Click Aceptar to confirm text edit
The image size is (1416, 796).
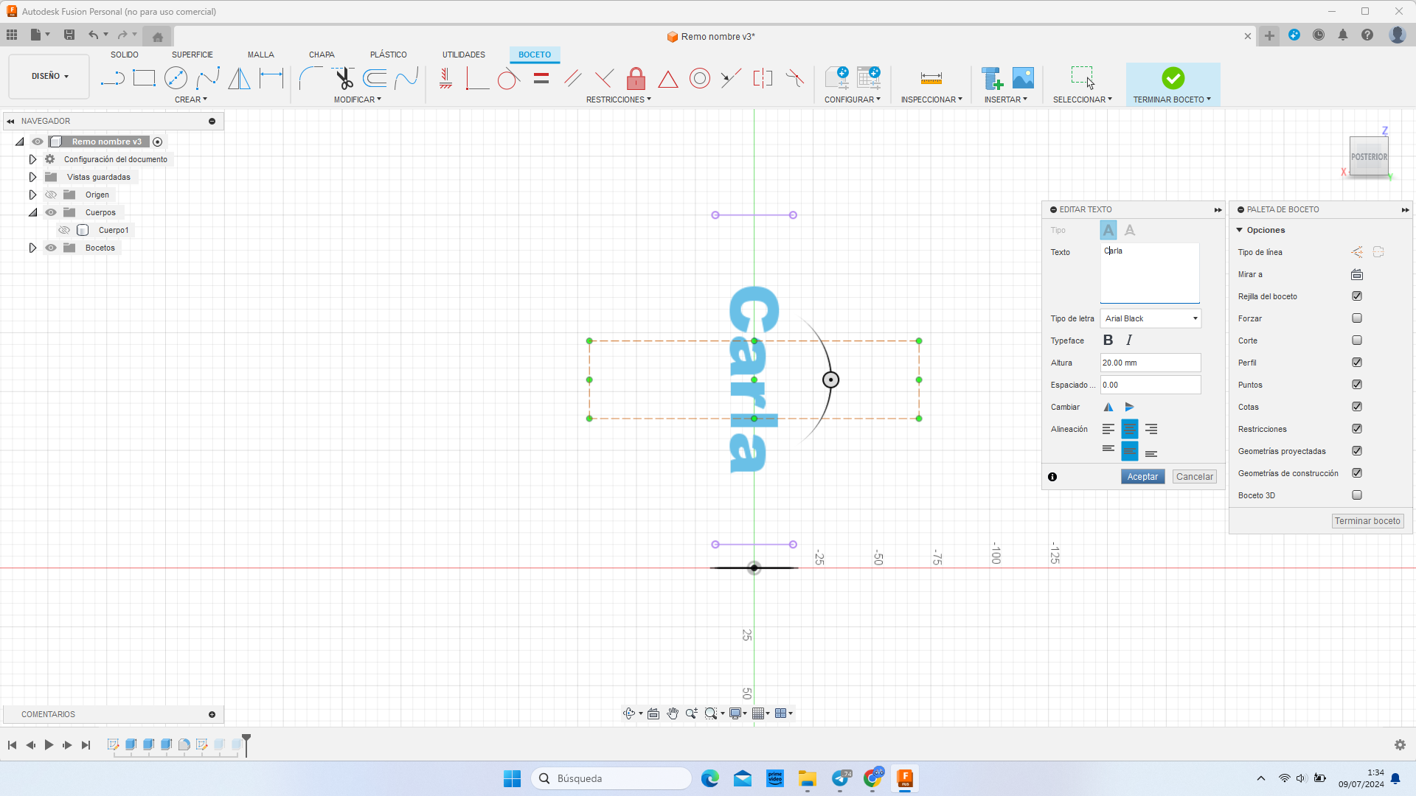[x=1142, y=476]
